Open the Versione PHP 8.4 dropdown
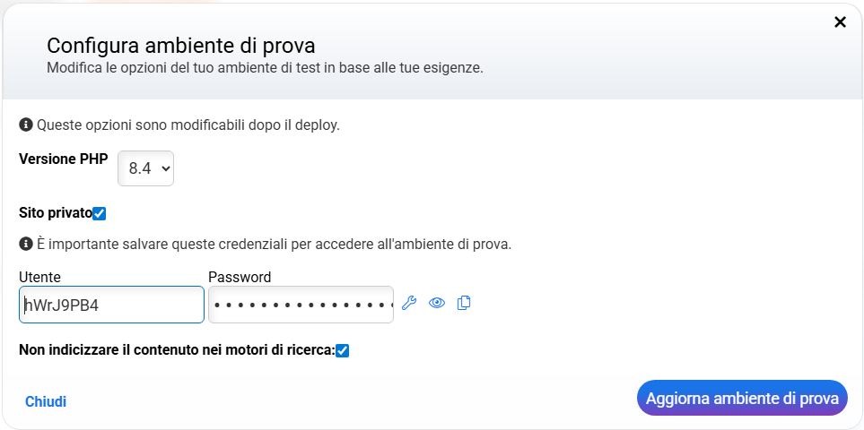This screenshot has width=864, height=430. pyautogui.click(x=146, y=168)
